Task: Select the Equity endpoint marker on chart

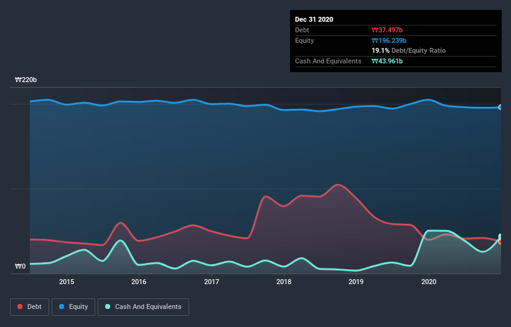Action: pos(500,108)
